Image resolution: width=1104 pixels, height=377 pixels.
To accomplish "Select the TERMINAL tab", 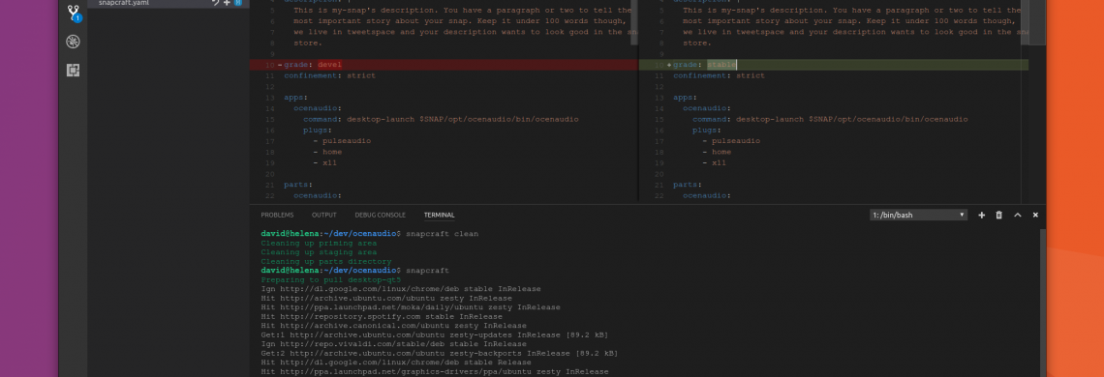I will [439, 216].
